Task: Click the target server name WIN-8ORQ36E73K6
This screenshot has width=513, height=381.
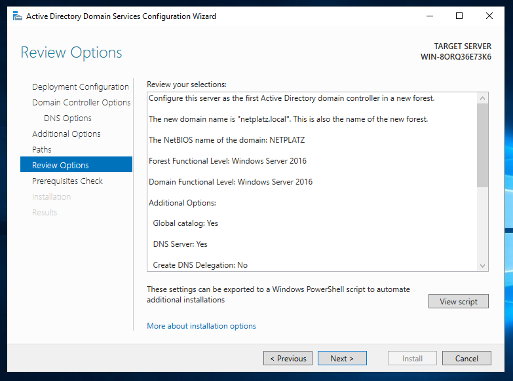Action: [x=456, y=56]
